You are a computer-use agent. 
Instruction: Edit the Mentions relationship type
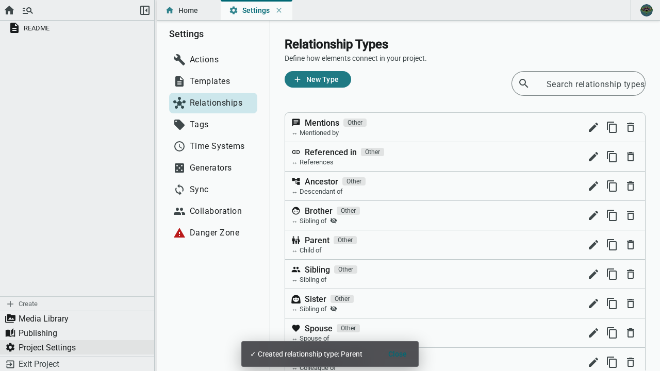[593, 127]
